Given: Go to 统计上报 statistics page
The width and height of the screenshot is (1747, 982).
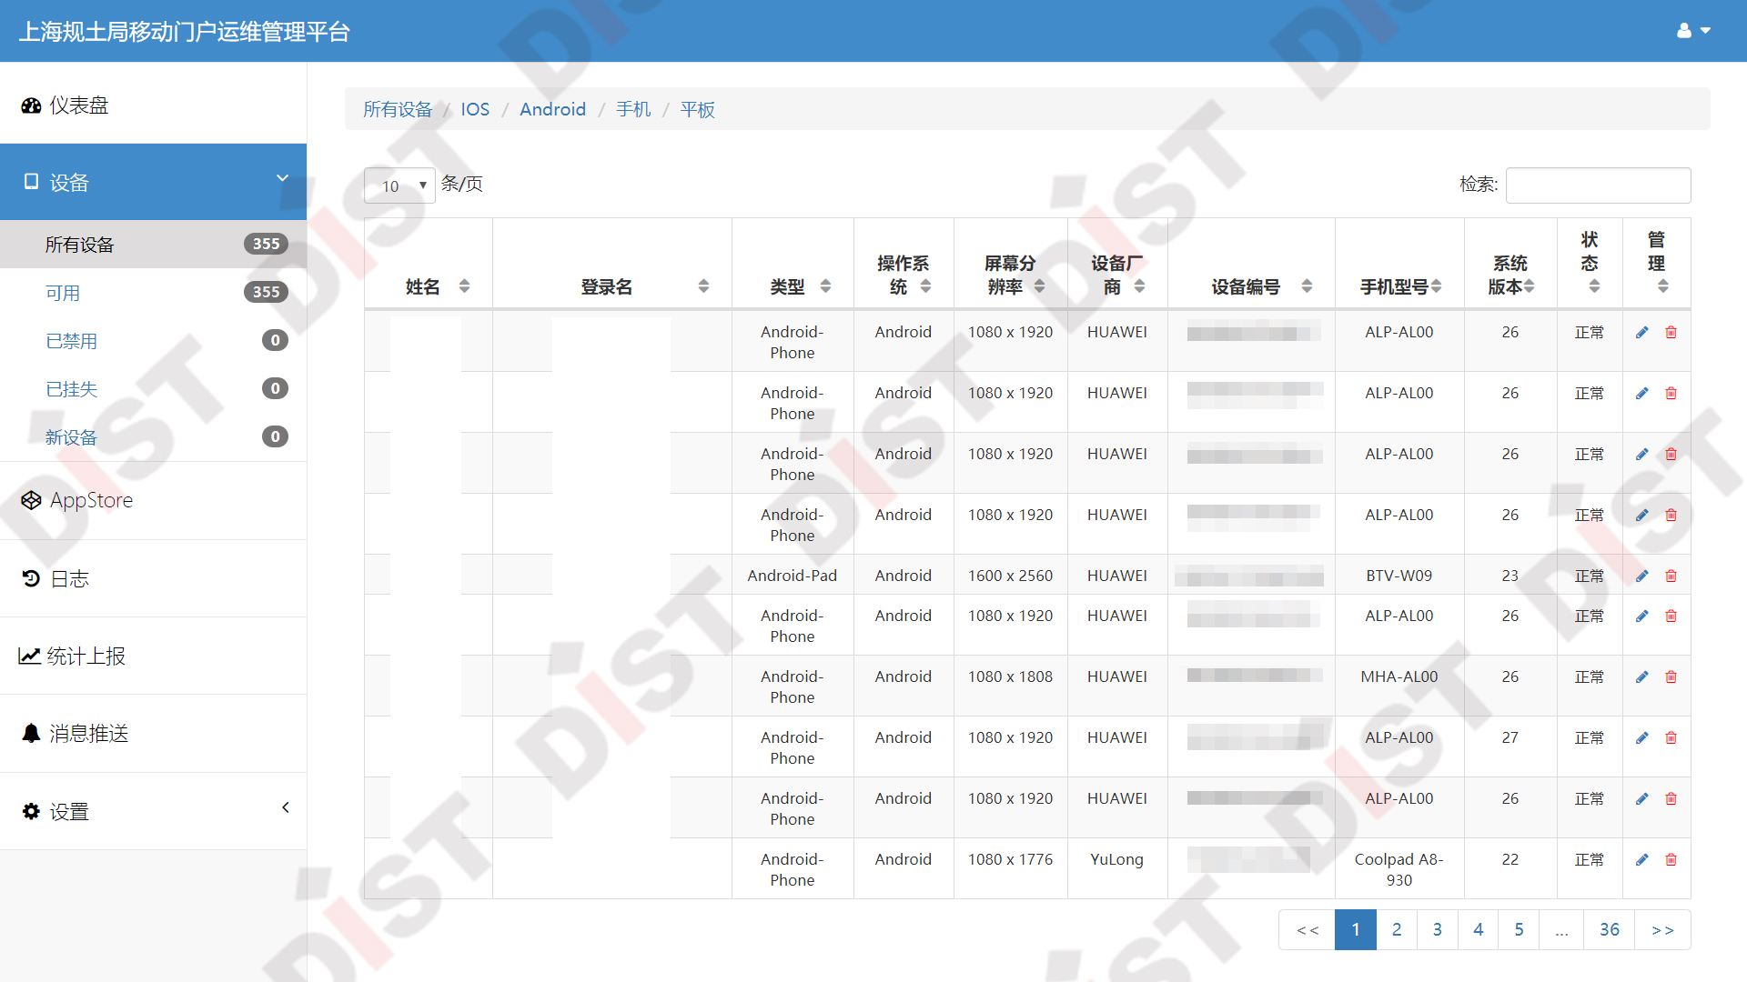Looking at the screenshot, I should (86, 656).
